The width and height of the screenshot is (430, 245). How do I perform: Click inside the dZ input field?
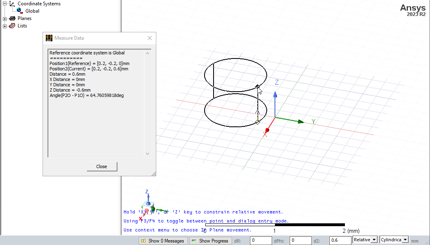click(340, 240)
